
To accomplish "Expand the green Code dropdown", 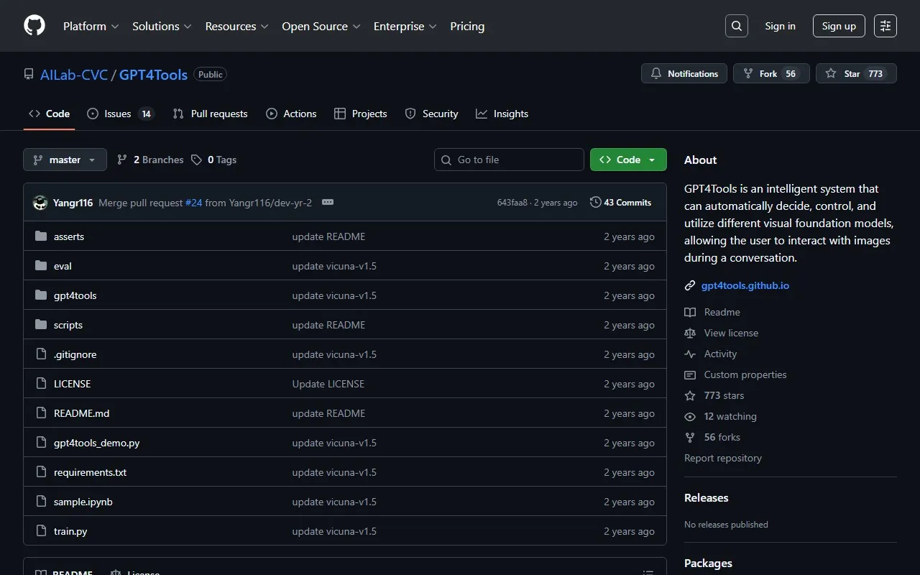I will [x=628, y=159].
